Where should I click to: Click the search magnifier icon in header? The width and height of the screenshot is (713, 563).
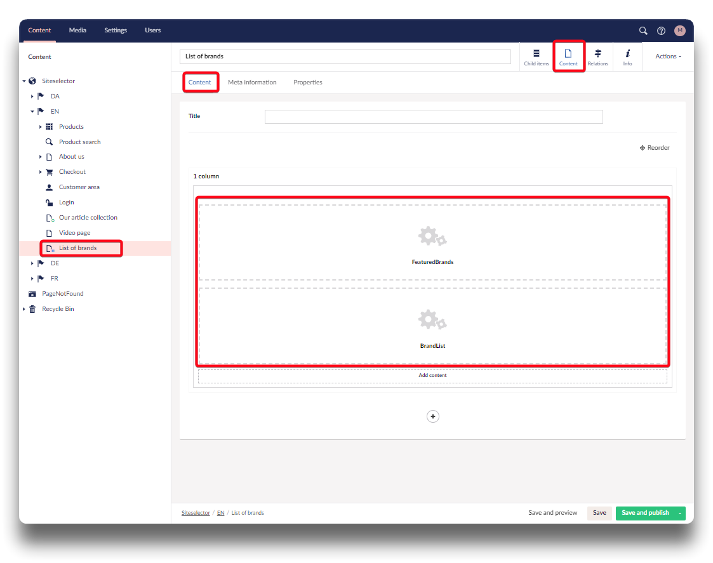pos(643,30)
